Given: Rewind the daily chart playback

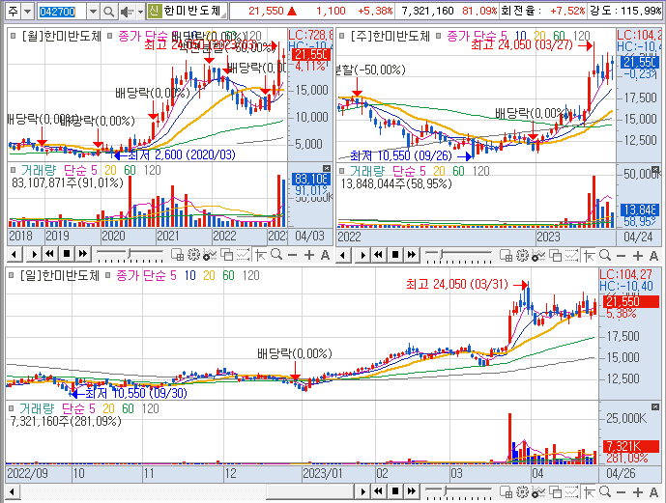Looking at the screenshot, I should [x=379, y=491].
